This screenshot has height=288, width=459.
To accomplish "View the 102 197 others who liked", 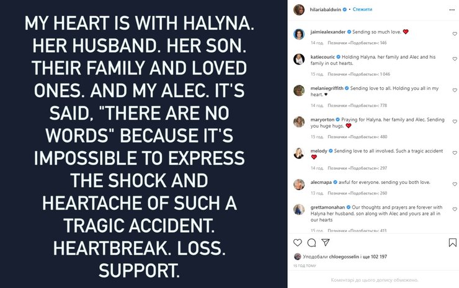I will [374, 256].
